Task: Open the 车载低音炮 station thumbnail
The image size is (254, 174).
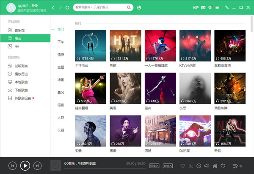Action: [230, 46]
